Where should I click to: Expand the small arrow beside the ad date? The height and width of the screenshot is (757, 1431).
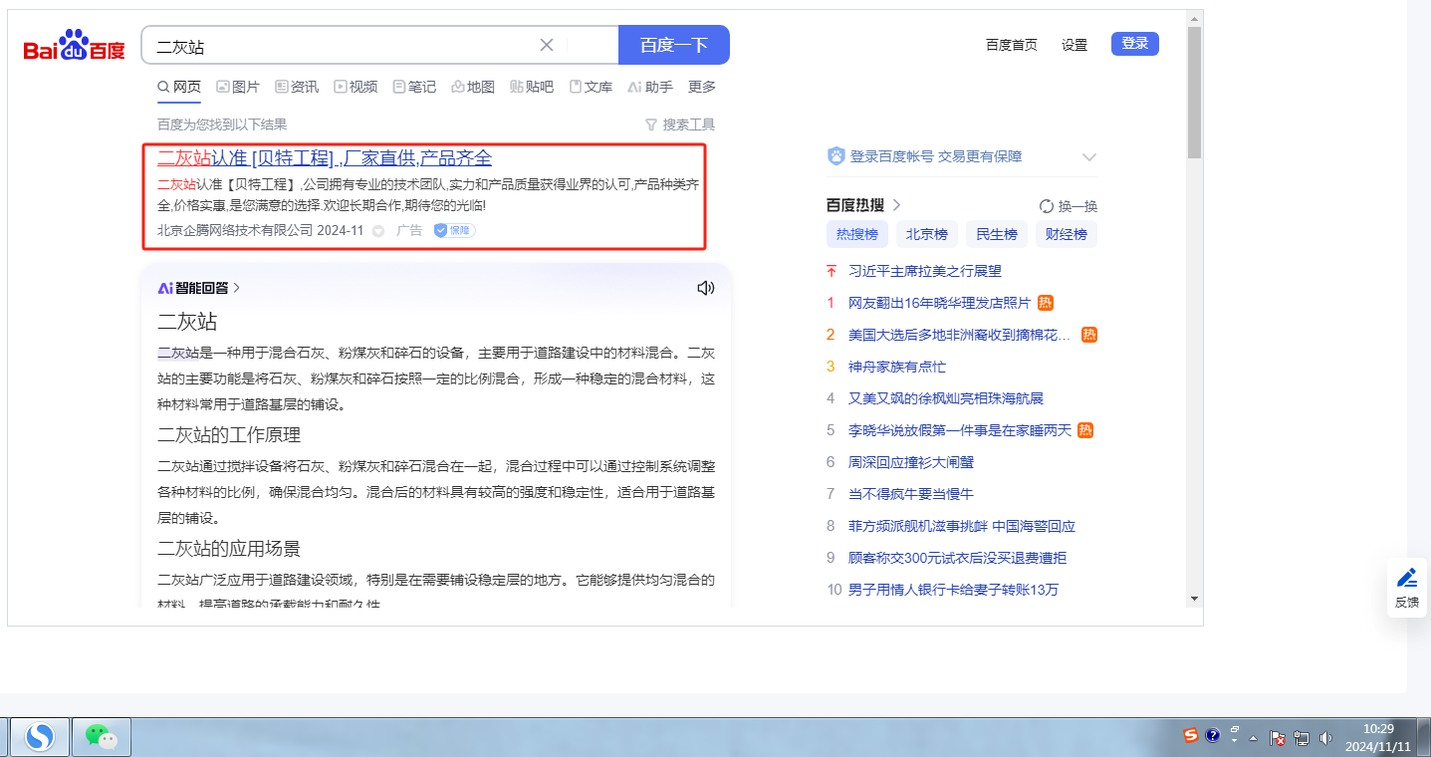tap(378, 231)
